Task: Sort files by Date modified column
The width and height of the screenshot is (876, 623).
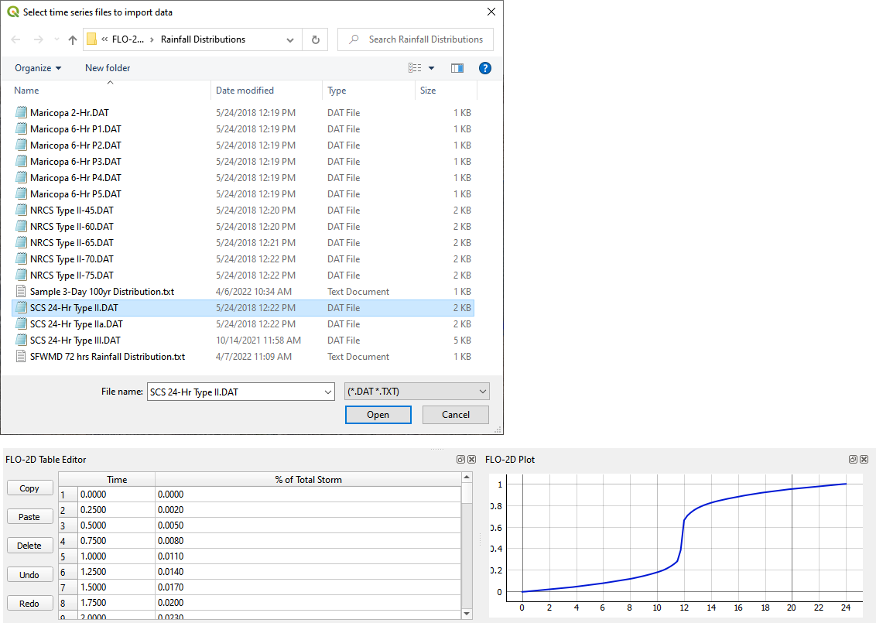Action: (x=245, y=91)
